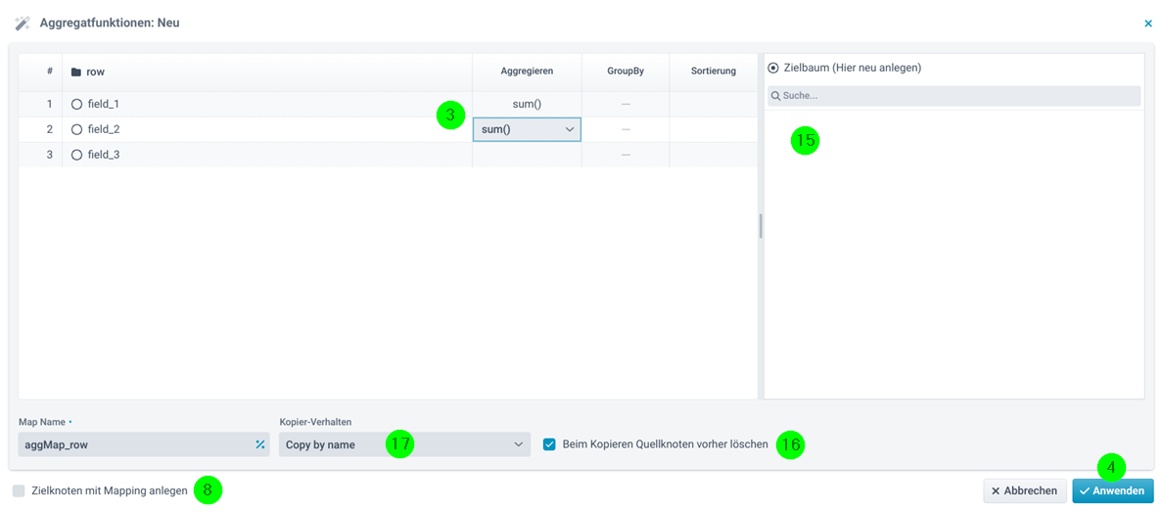
Task: Click the Sortierung column header
Action: pos(713,71)
